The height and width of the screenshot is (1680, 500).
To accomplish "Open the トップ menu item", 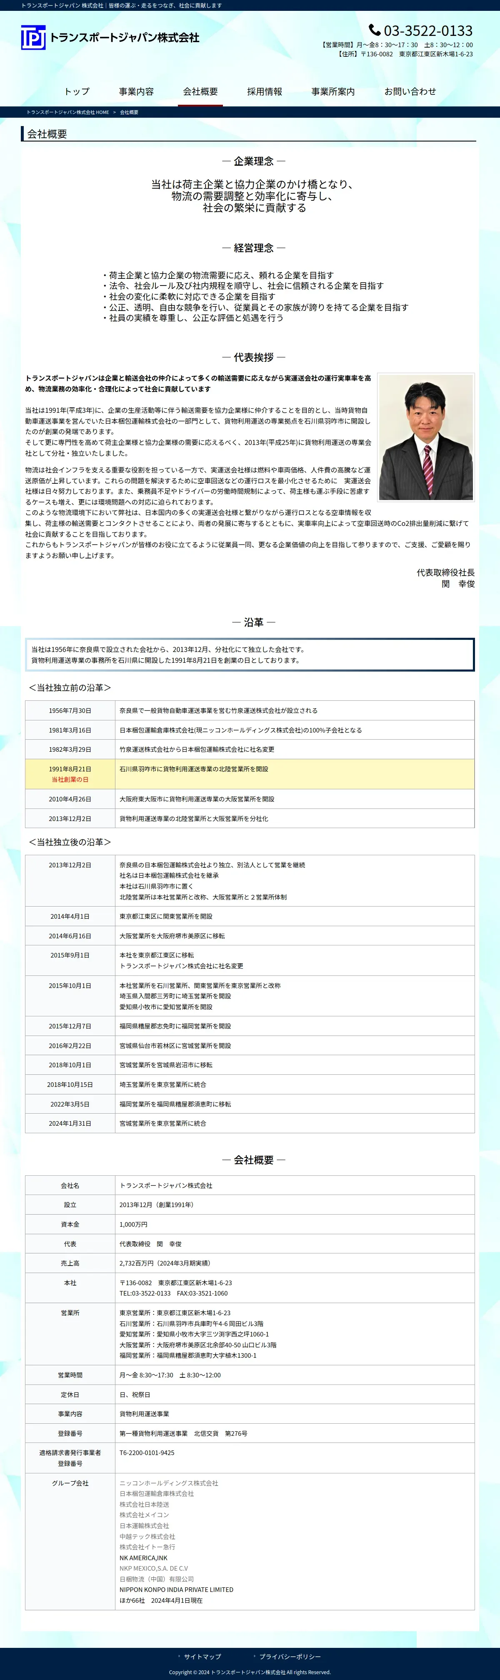I will coord(77,91).
